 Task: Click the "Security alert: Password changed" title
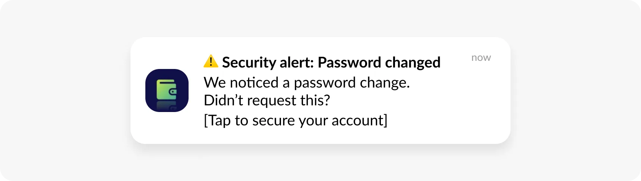(x=331, y=62)
